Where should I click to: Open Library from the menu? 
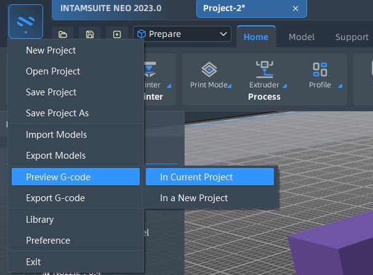[76, 220]
